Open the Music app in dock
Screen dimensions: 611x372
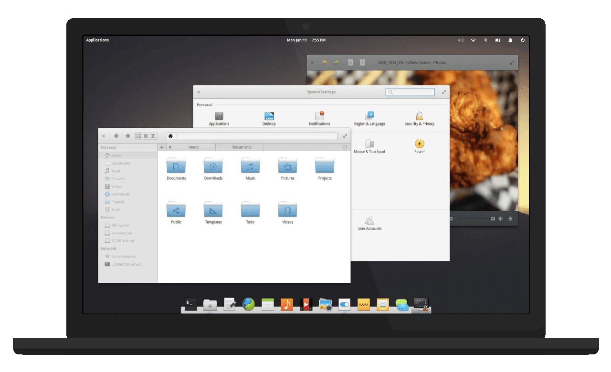[286, 304]
